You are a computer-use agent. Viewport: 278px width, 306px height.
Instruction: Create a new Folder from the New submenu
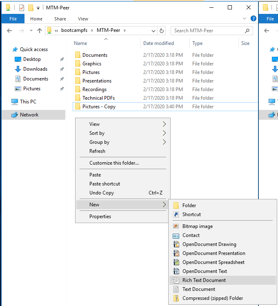[222, 205]
